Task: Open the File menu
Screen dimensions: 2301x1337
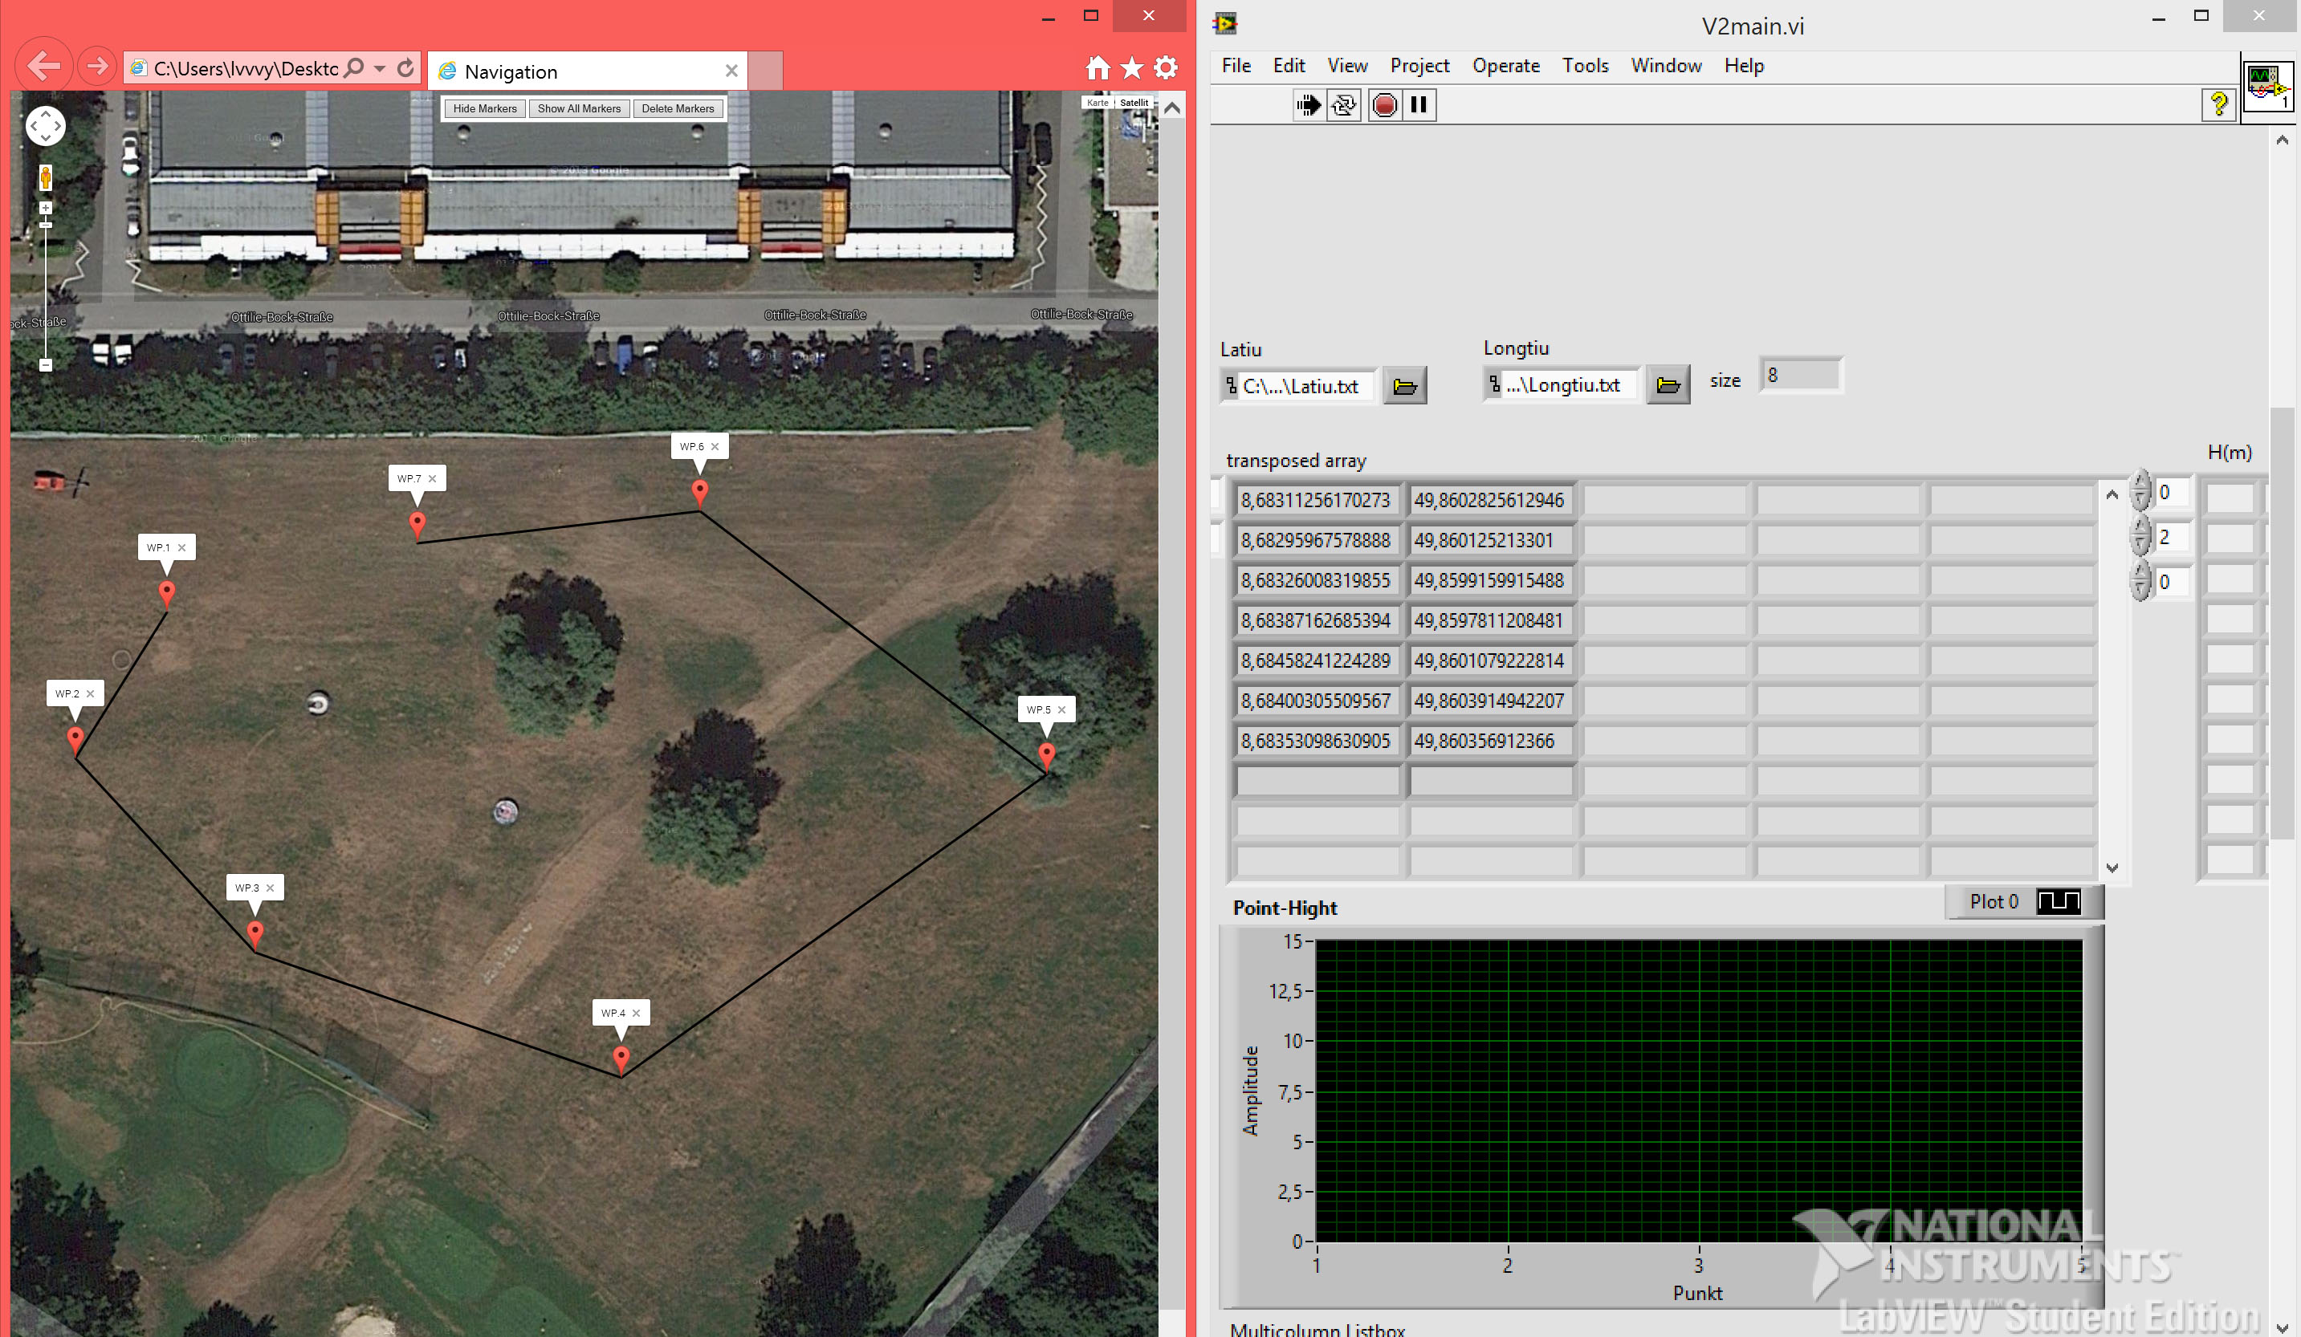Action: [x=1236, y=66]
